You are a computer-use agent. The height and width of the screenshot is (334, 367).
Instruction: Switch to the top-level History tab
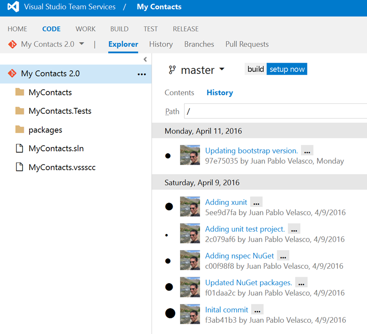161,44
